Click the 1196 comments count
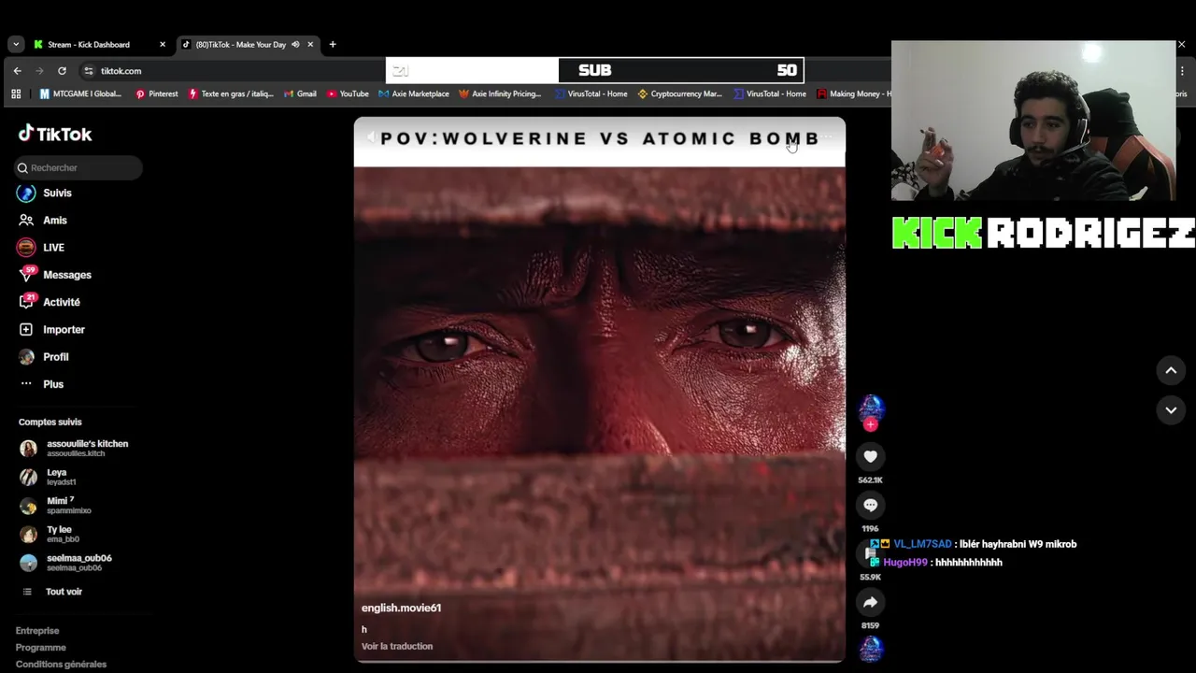This screenshot has height=673, width=1196. [871, 528]
